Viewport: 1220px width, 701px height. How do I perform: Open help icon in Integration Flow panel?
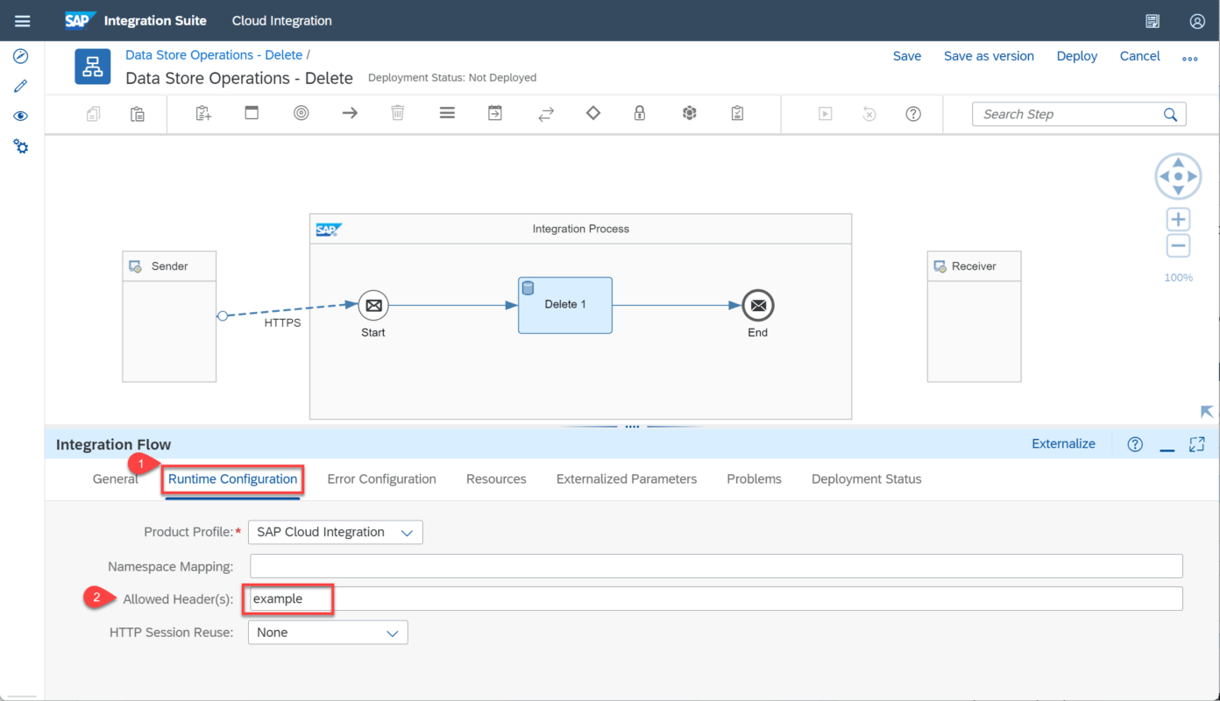[1135, 444]
